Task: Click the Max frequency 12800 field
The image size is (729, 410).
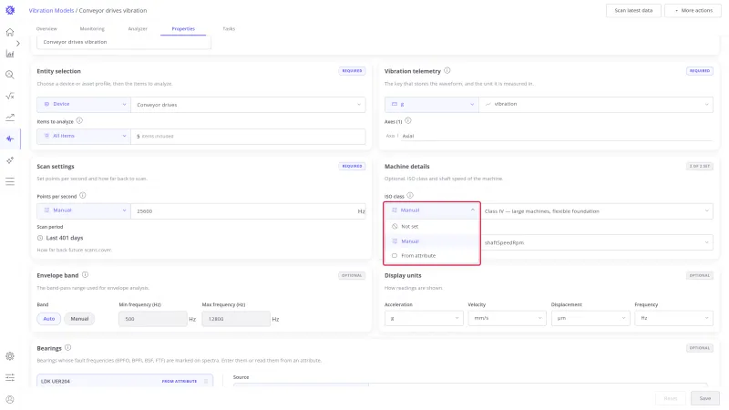Action: [236, 319]
